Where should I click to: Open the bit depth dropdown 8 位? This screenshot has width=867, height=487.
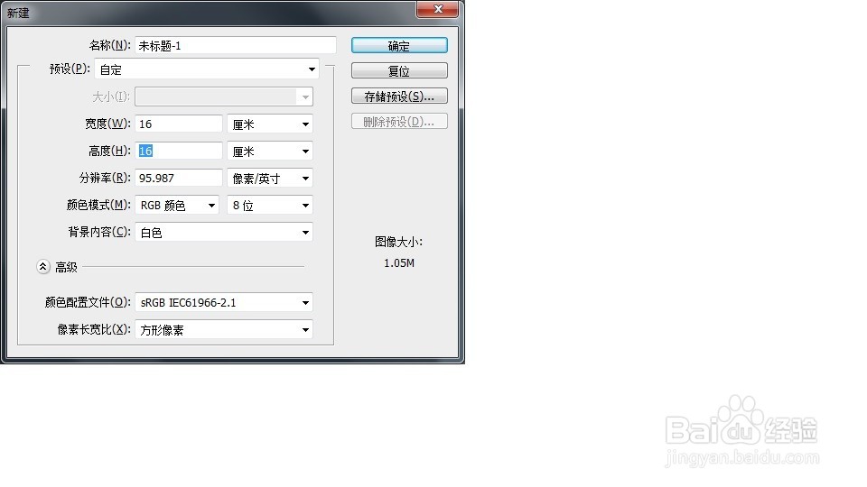(270, 206)
